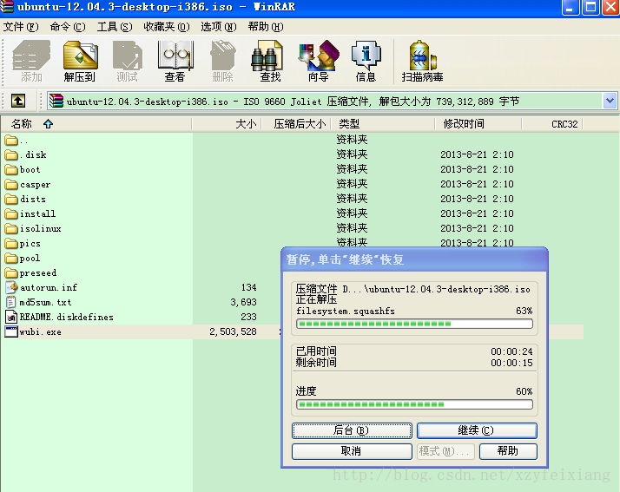The height and width of the screenshot is (492, 620).
Task: Click the Help (帮助) button in dialog
Action: (508, 451)
